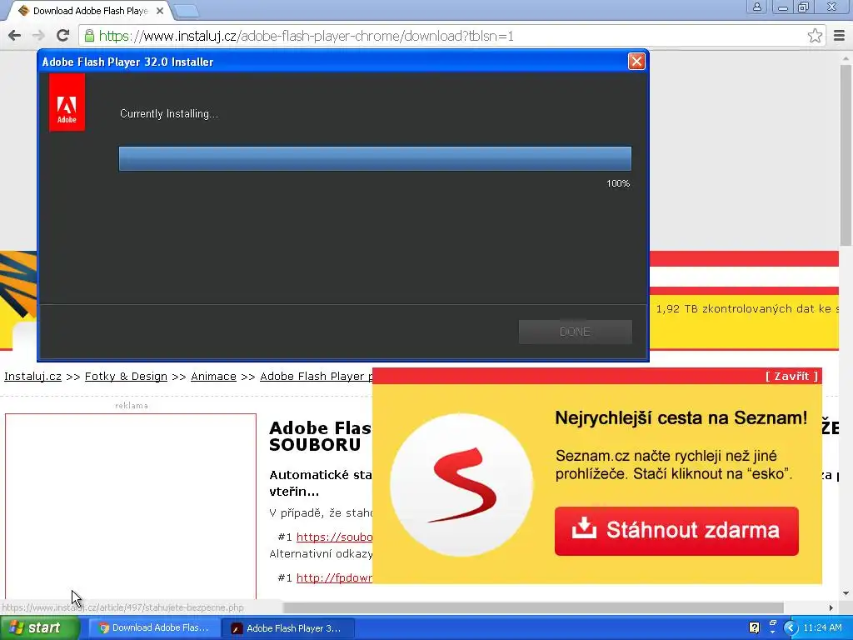The image size is (853, 640).
Task: Go back to the previous page
Action: click(15, 36)
